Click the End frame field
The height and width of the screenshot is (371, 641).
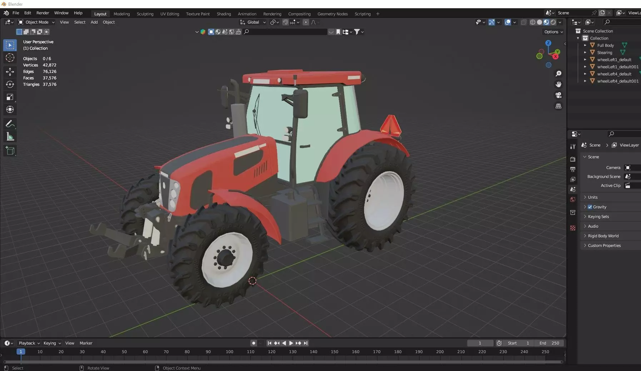(x=550, y=343)
